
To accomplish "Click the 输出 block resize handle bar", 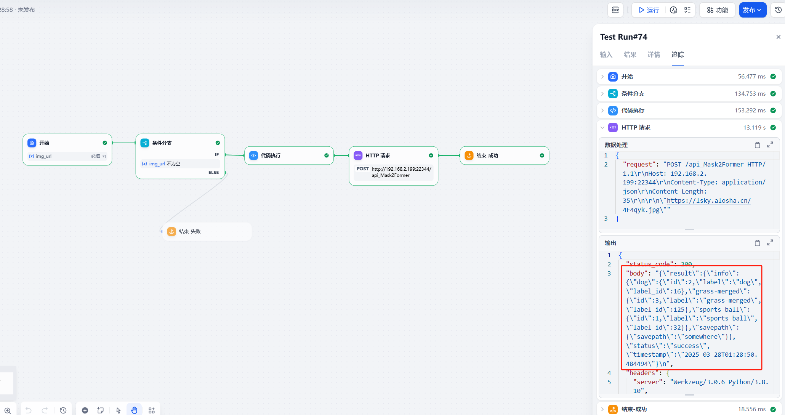I will 689,395.
